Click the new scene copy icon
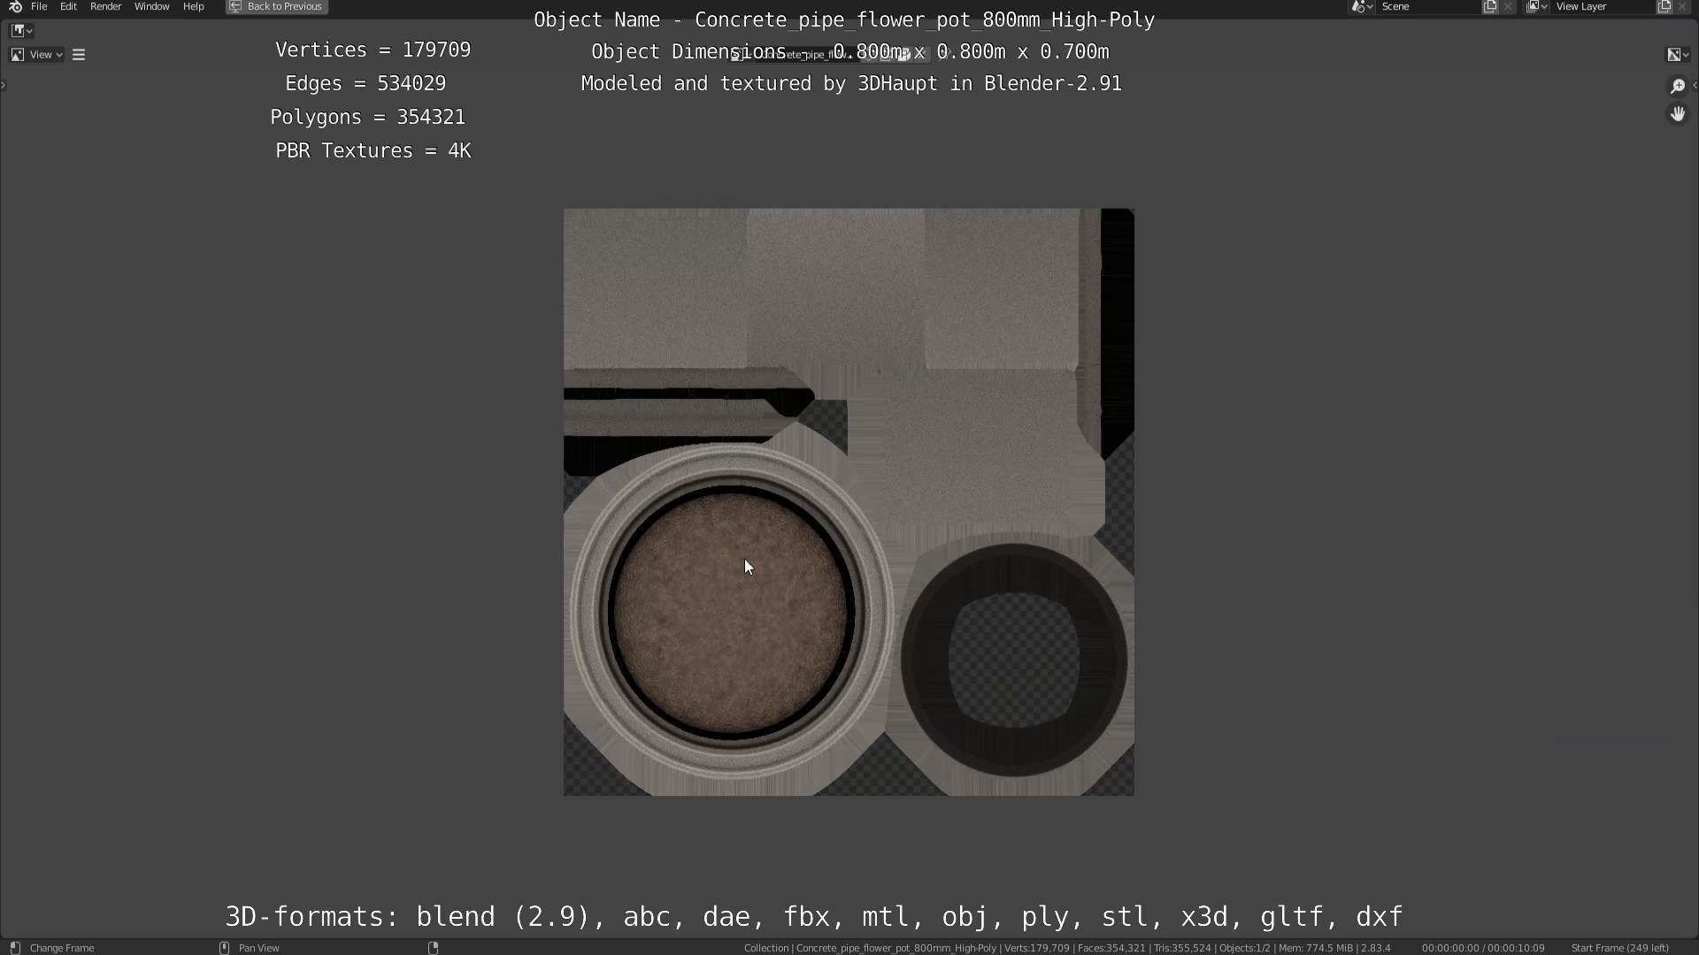 [1490, 6]
